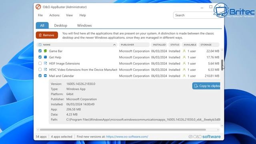
Task: Uncheck the Mail and Calendar checkbox
Action: (40, 76)
